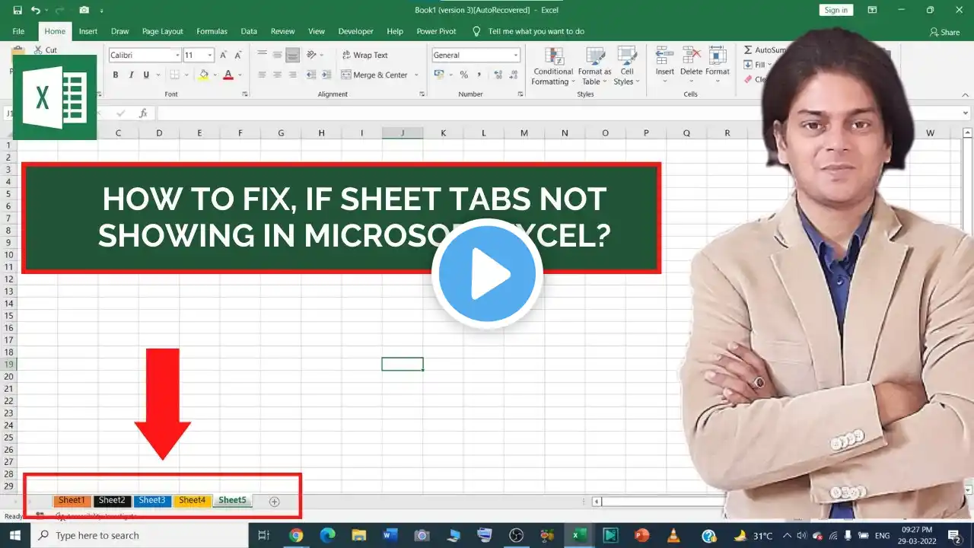
Task: Expand the Cell Styles gallery
Action: (627, 66)
